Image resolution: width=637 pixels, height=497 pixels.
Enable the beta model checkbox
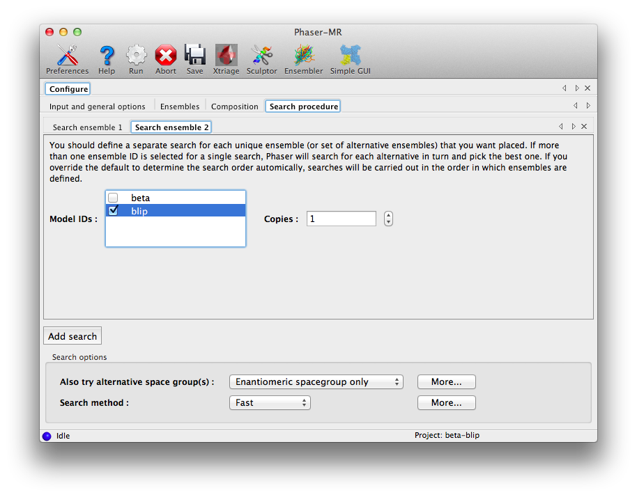click(114, 198)
